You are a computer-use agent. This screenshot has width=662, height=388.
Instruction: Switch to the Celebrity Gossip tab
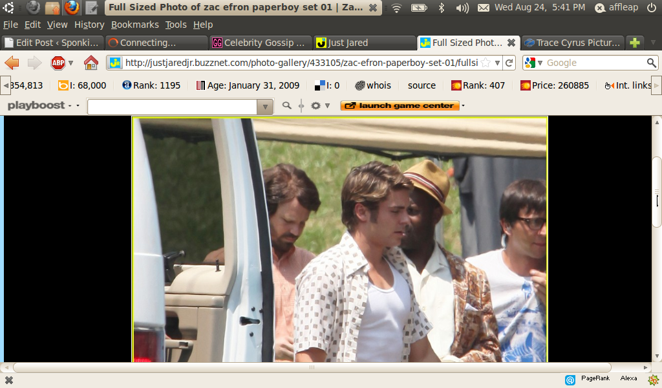(260, 43)
